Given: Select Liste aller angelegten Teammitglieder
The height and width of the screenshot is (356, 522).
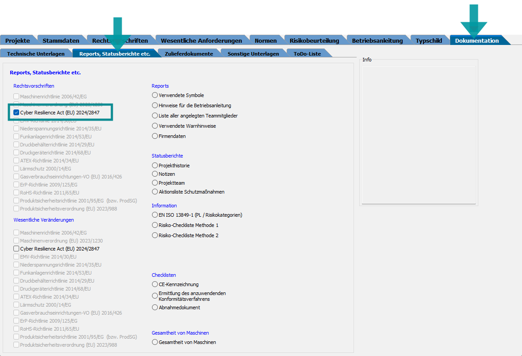Looking at the screenshot, I should coord(155,116).
